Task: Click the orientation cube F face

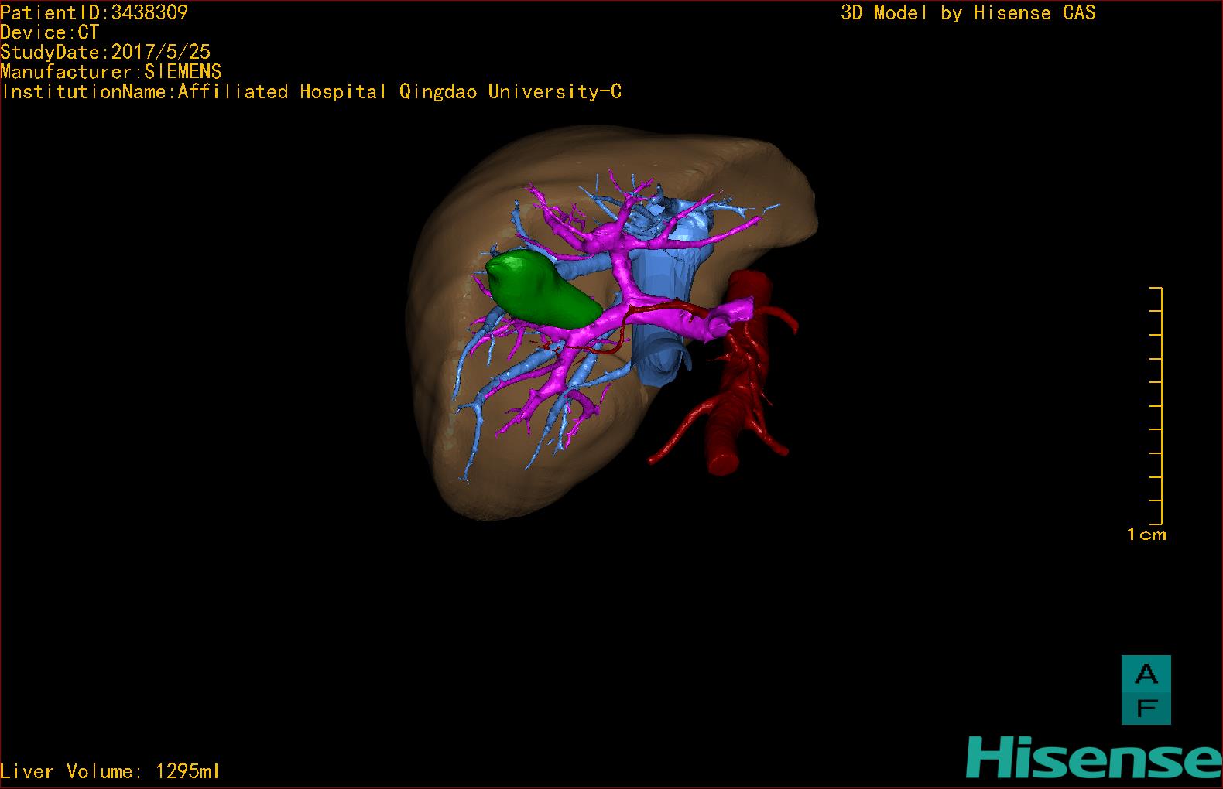Action: (x=1146, y=708)
